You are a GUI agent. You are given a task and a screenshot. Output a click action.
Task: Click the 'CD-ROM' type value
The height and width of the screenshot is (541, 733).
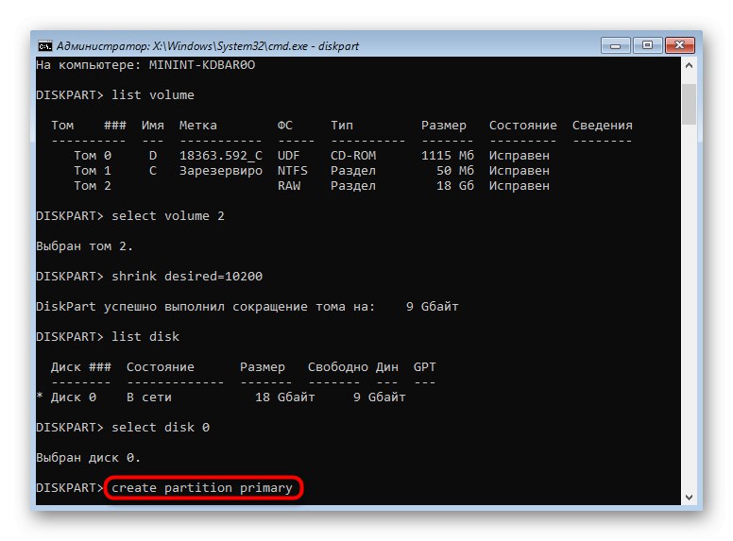[x=353, y=156]
